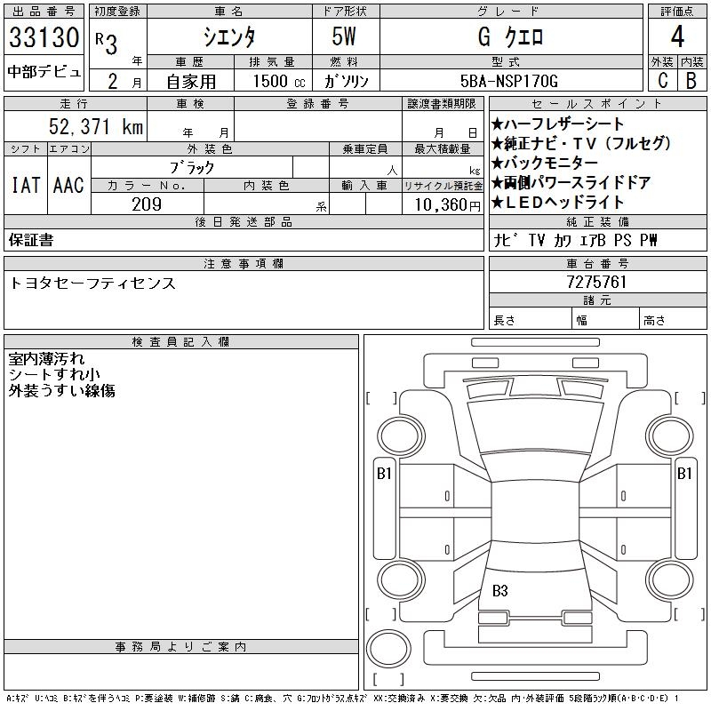Select sales point バックモニター

pos(544,163)
